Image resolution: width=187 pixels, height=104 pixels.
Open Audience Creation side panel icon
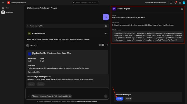105,33
